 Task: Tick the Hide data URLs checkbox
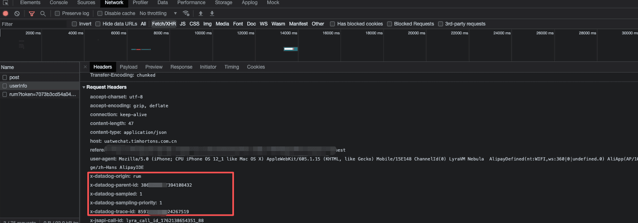click(98, 24)
